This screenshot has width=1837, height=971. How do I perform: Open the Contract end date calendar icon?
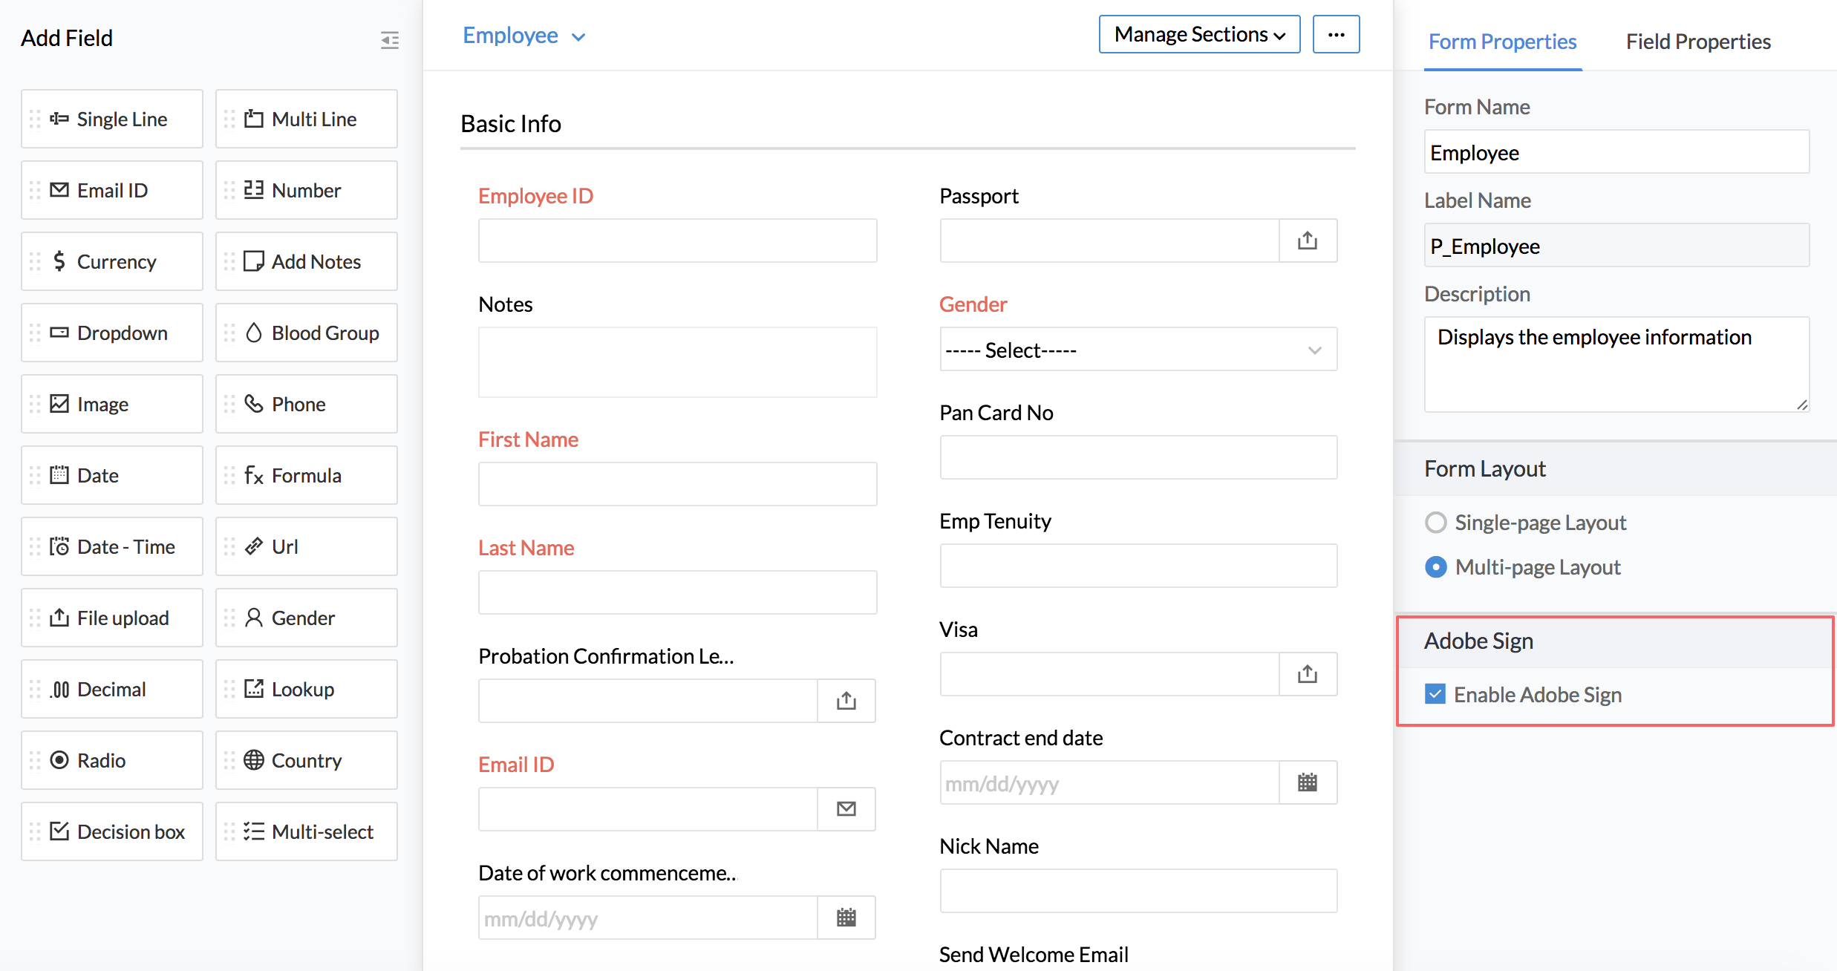(x=1308, y=782)
